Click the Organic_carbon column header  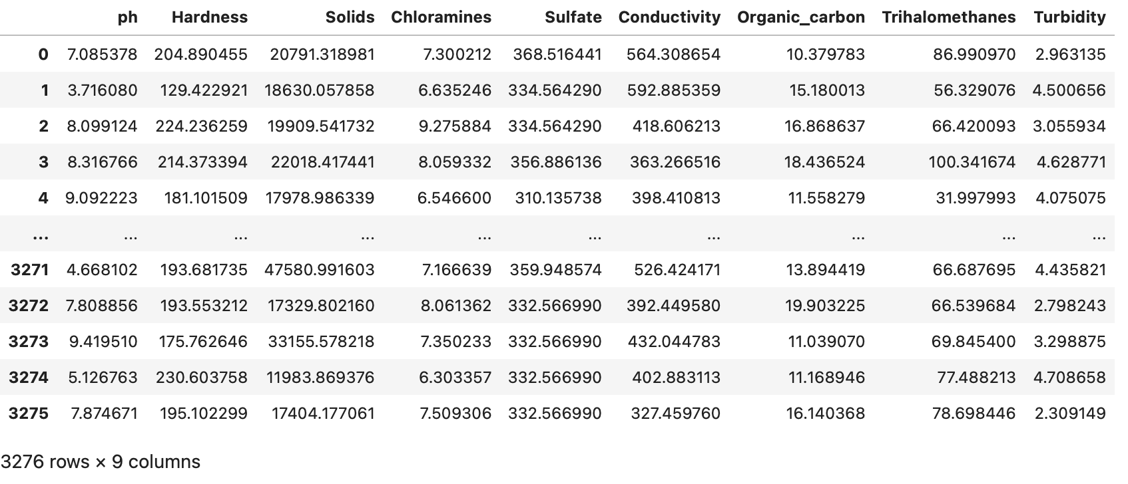[800, 17]
